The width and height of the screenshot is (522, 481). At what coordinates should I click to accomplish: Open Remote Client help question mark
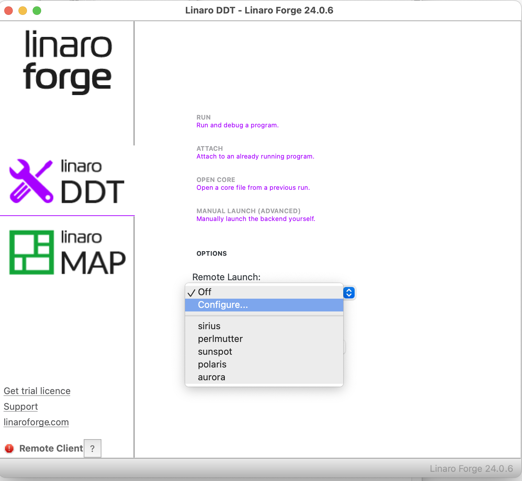click(93, 448)
